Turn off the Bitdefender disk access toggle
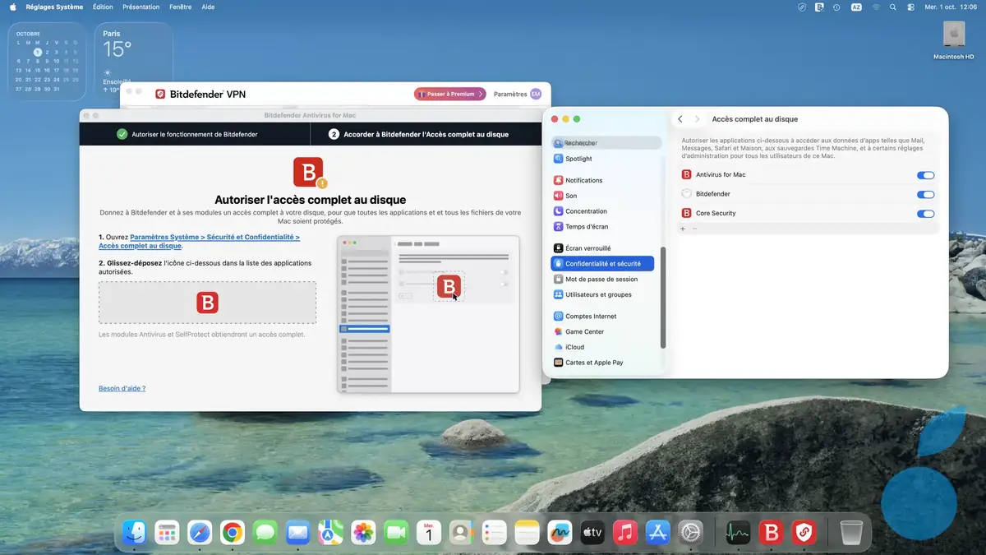Screen dimensions: 986x555 click(x=925, y=193)
